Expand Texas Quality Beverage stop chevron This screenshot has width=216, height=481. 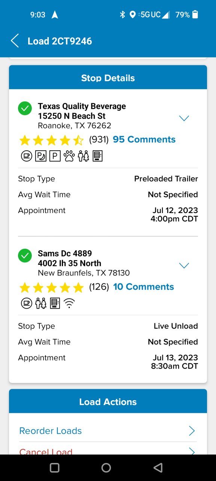point(184,118)
